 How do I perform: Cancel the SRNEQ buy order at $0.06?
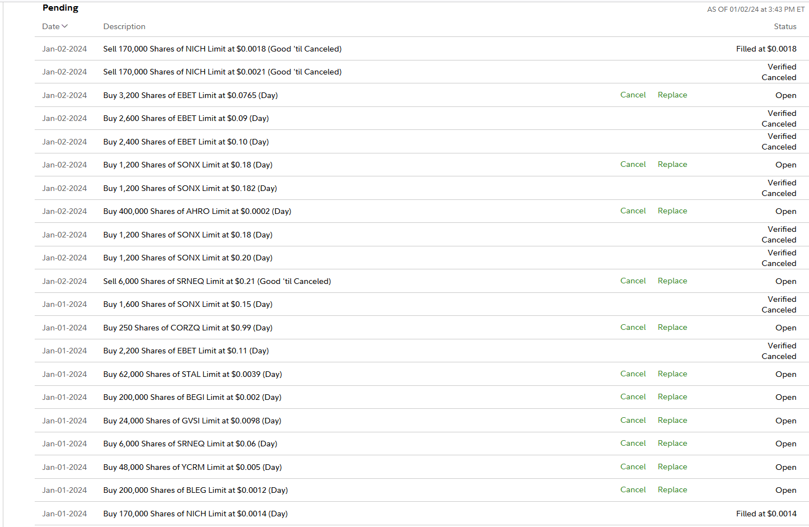[x=633, y=443]
